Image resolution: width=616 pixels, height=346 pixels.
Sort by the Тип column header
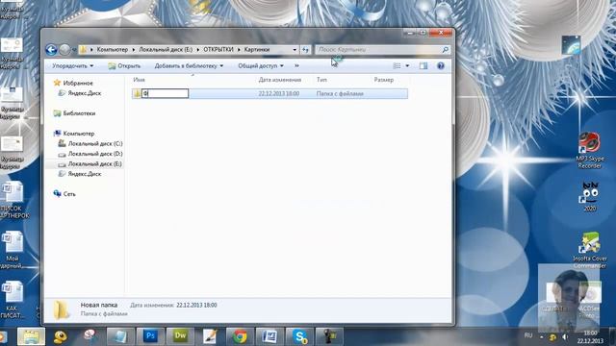click(x=321, y=80)
